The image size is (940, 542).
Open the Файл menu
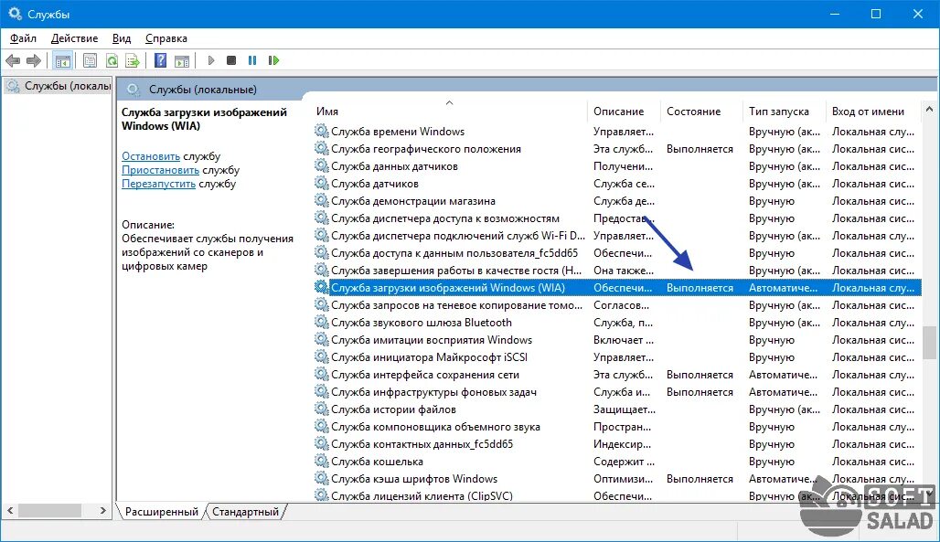(23, 38)
